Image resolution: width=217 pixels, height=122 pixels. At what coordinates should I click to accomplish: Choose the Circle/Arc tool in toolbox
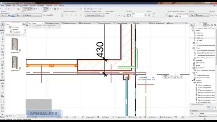[2, 102]
